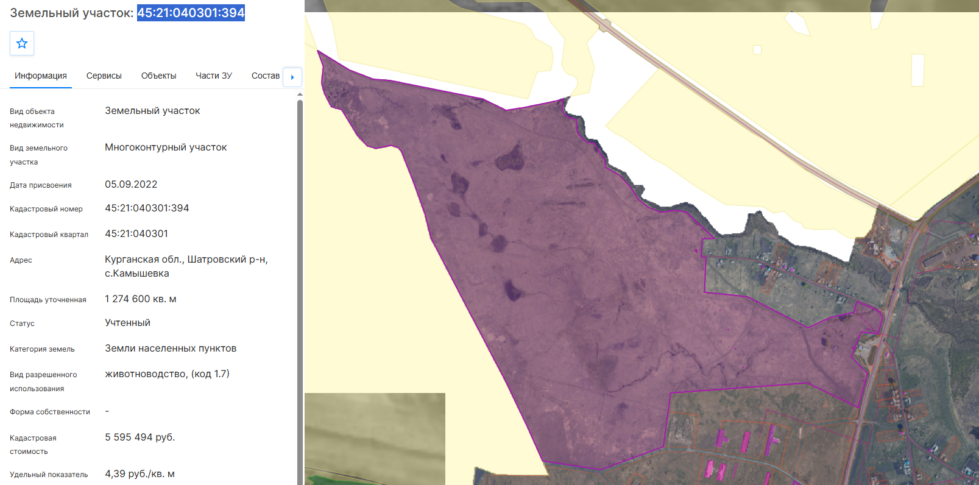Click the Дата присвоения label
Image resolution: width=979 pixels, height=485 pixels.
click(41, 185)
